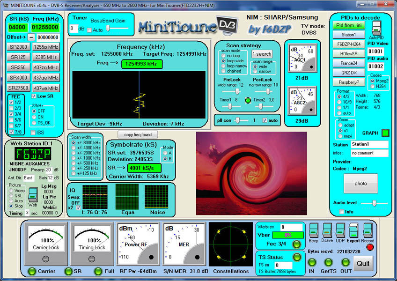Click the green GRAPH indicator
Image resolution: width=397 pixels, height=281 pixels.
pyautogui.click(x=385, y=133)
